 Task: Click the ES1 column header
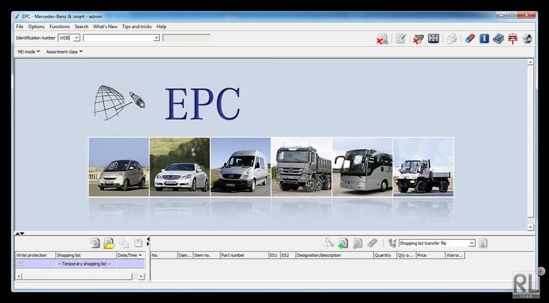(274, 256)
